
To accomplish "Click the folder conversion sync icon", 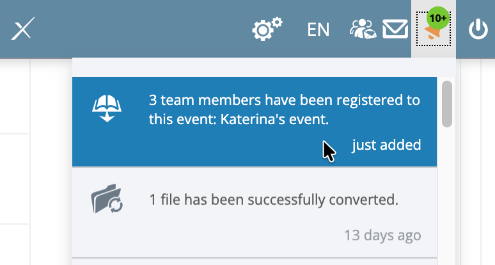I will click(x=107, y=198).
